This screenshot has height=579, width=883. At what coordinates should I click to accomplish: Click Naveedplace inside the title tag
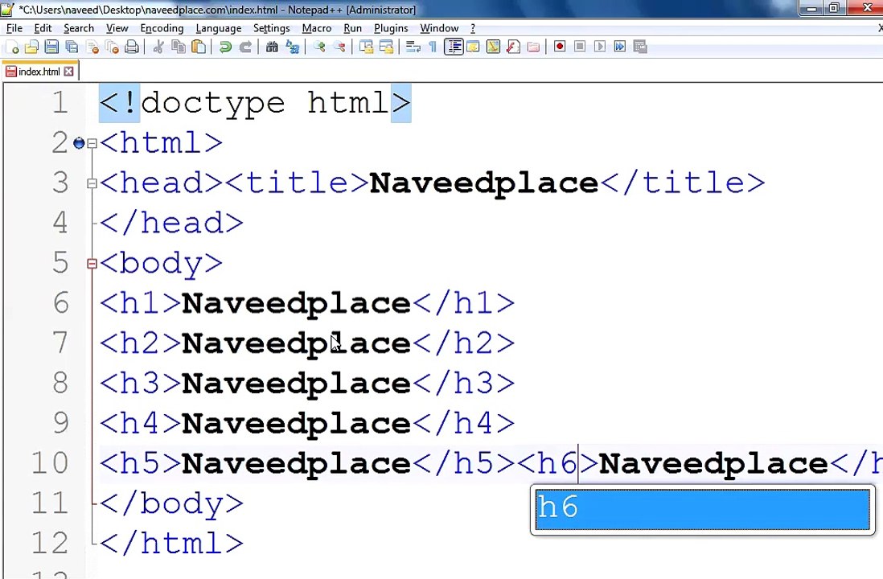[x=483, y=183]
